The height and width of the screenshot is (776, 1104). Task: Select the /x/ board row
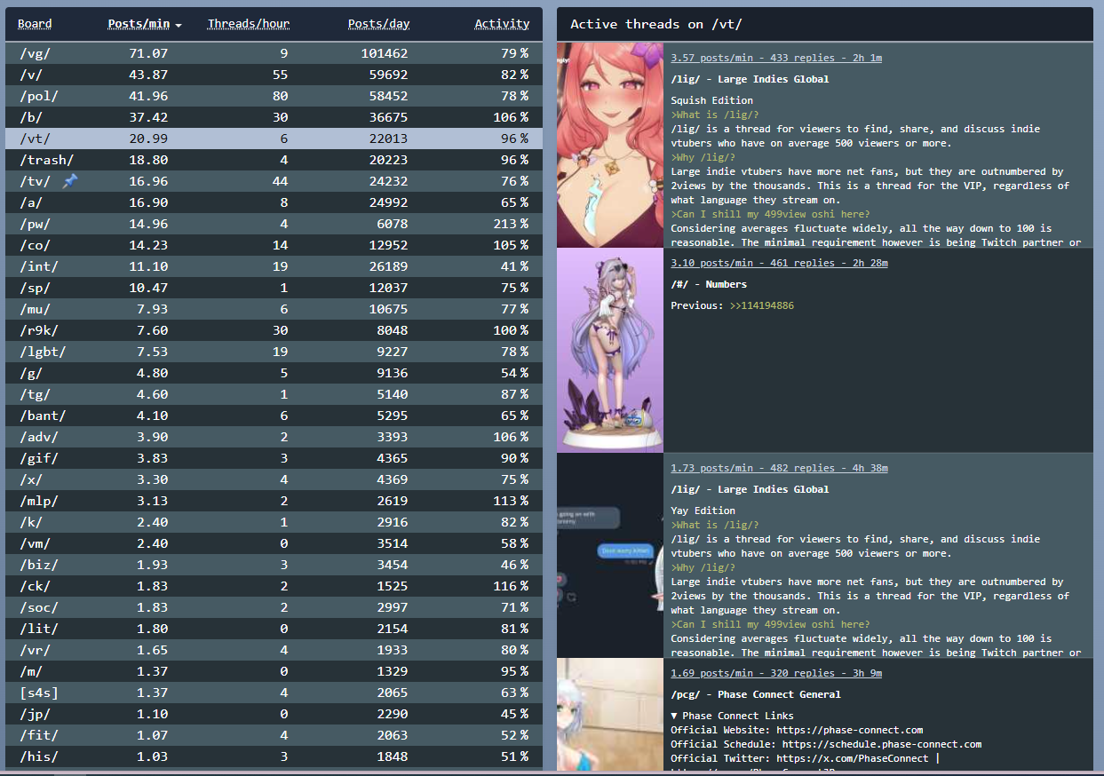coord(274,479)
